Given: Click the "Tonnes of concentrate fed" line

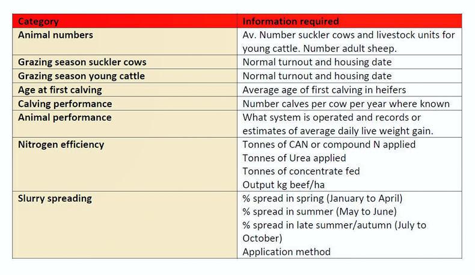Looking at the screenshot, I should pos(301,172).
